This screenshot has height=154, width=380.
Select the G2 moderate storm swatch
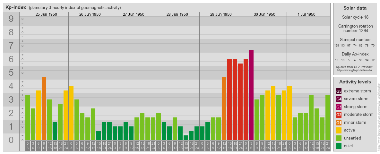[x=339, y=115]
